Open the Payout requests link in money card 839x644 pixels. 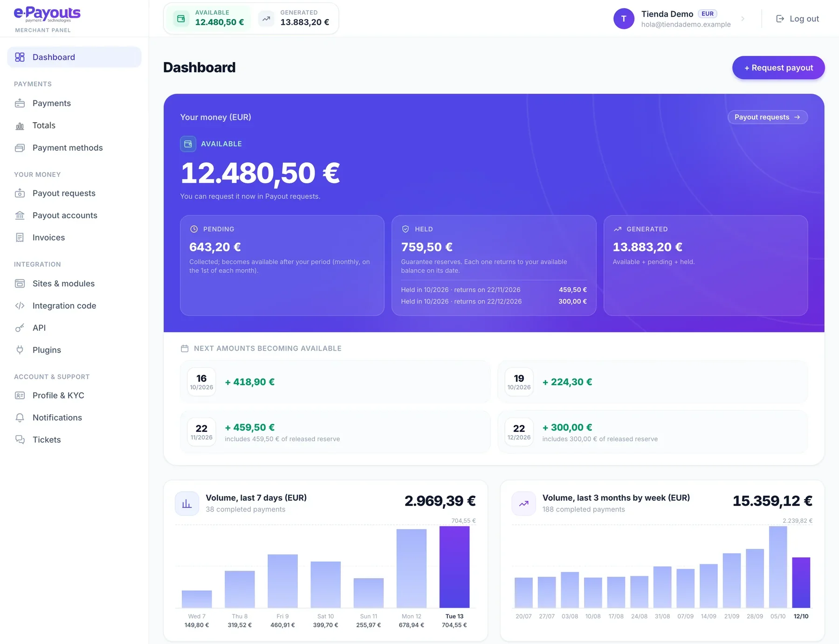[x=768, y=117]
